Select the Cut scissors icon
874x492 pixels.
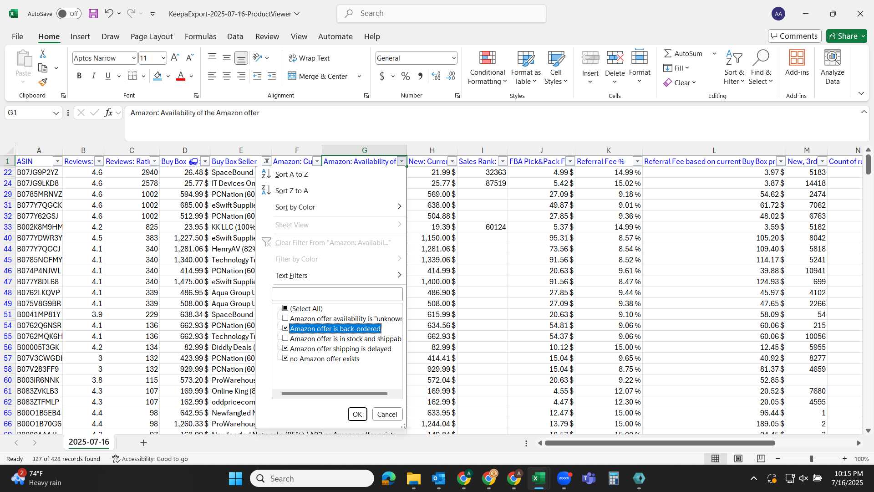pos(43,54)
